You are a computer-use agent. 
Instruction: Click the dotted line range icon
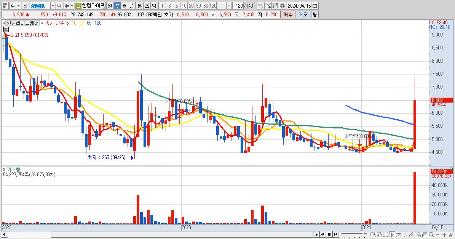click(386, 234)
